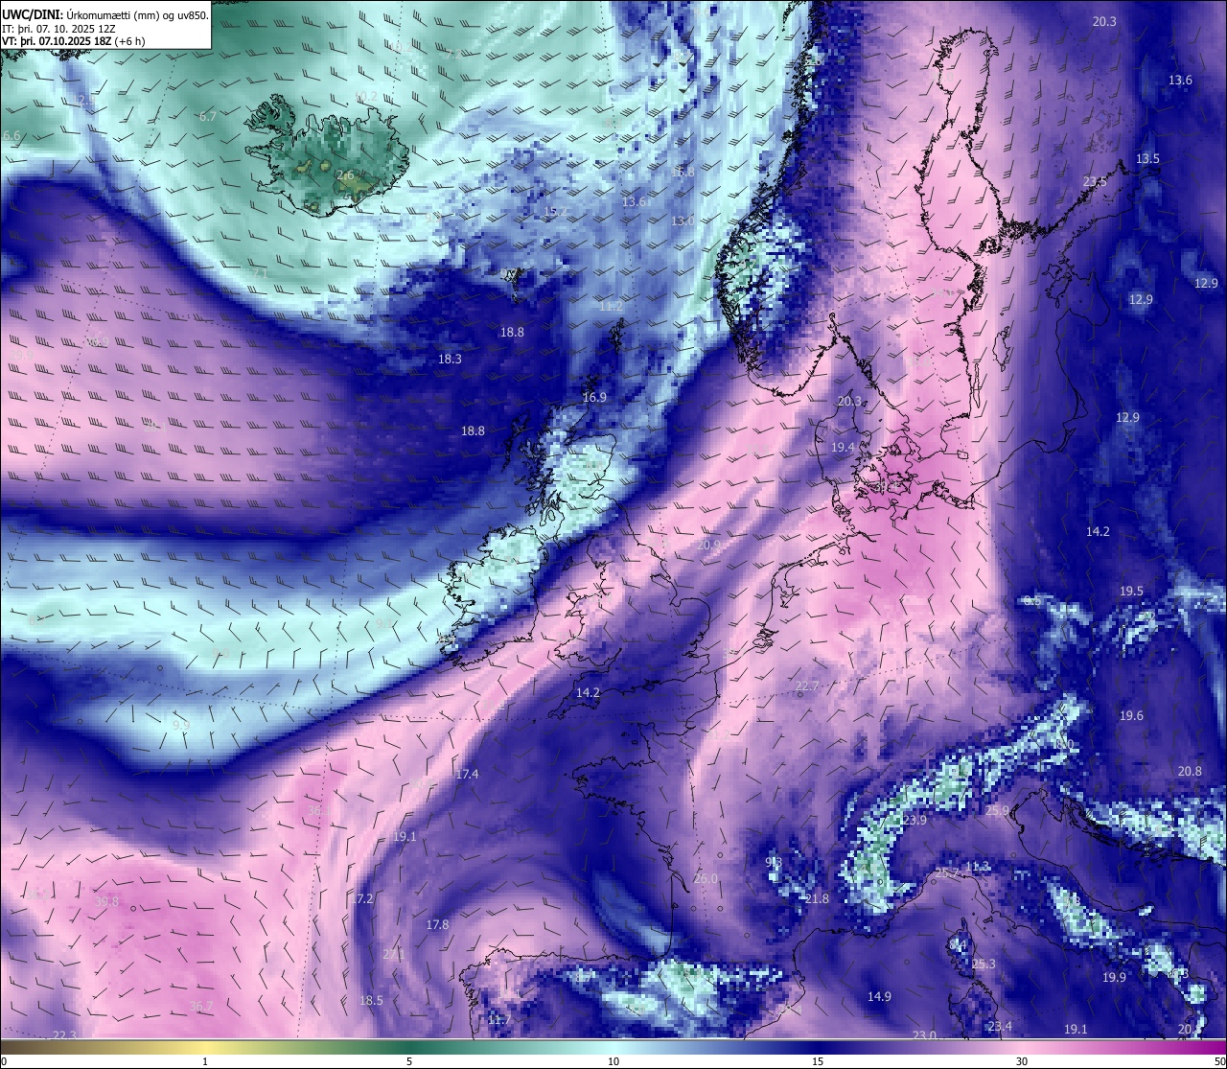
Task: Click the value label '6.7'
Action: tap(208, 117)
